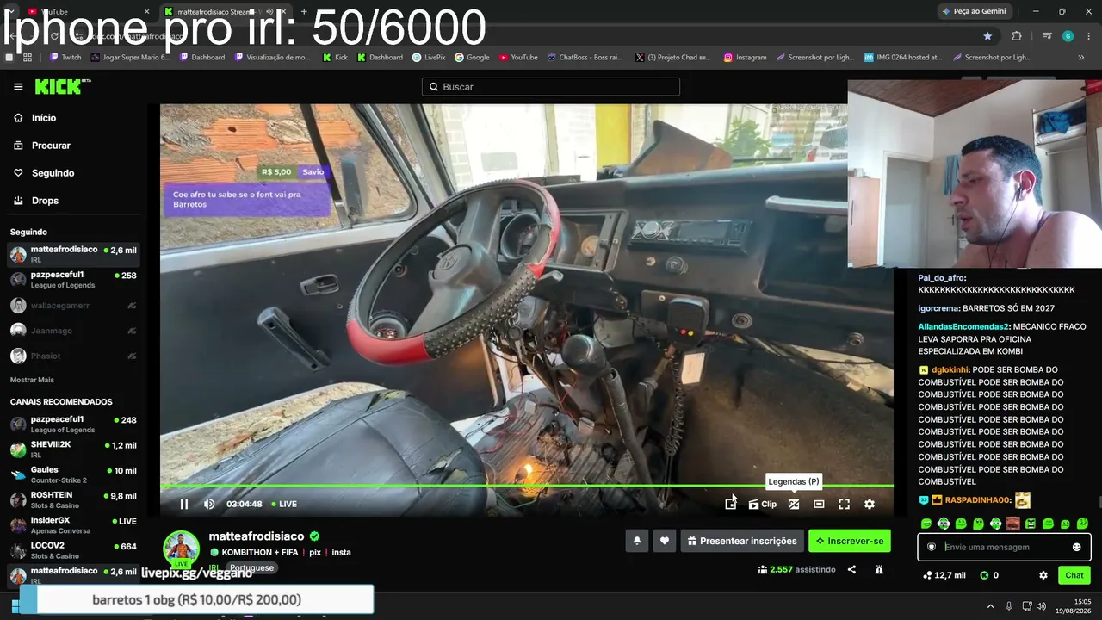Toggle notifications bell for matteafrodisiaco

(x=637, y=541)
